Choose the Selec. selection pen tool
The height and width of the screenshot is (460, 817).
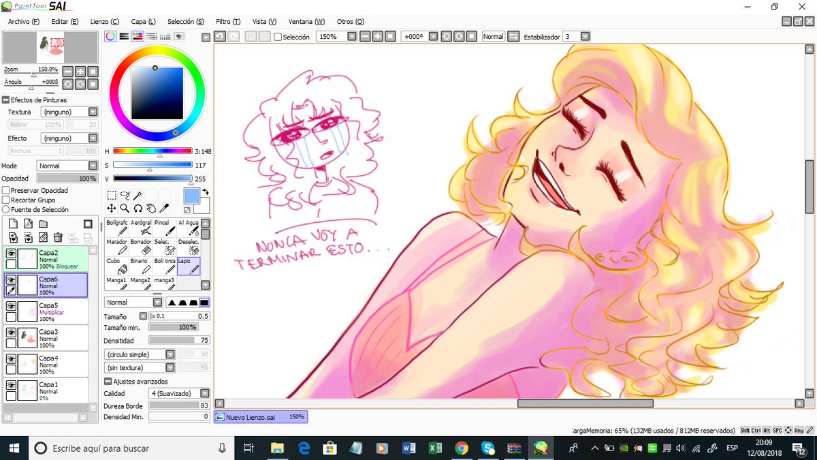(x=164, y=247)
